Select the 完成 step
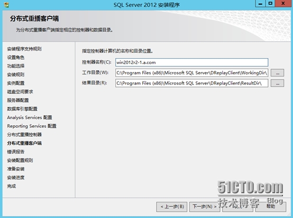The height and width of the screenshot is (218, 293). pos(12,186)
